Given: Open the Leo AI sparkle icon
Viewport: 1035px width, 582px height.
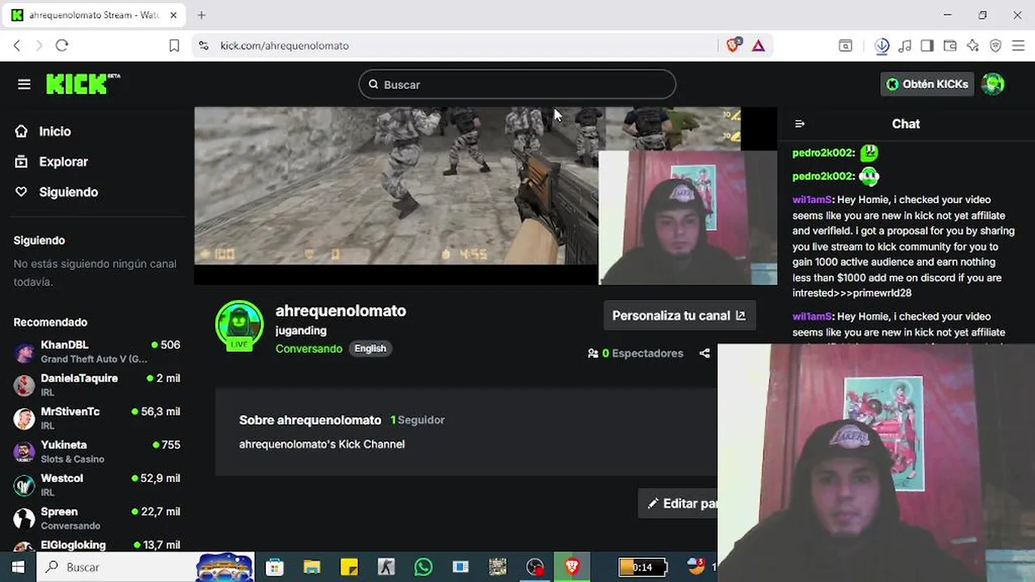Looking at the screenshot, I should coord(973,45).
